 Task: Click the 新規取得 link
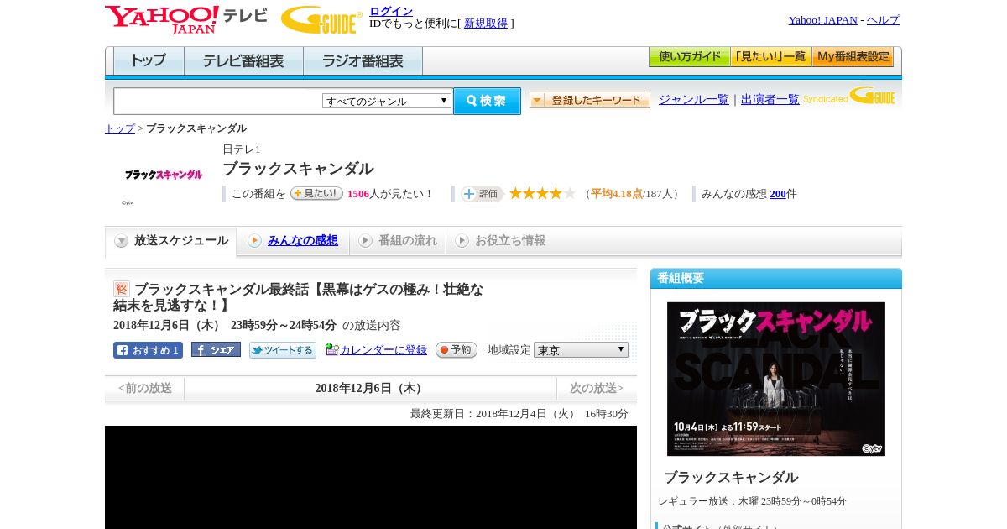(x=486, y=24)
